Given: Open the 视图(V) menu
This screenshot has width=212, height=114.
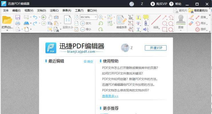Looking at the screenshot, I should click(29, 11).
